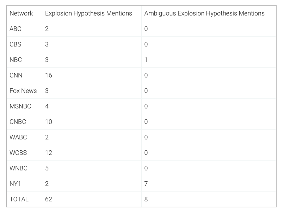Click the CBS row label

(x=16, y=44)
